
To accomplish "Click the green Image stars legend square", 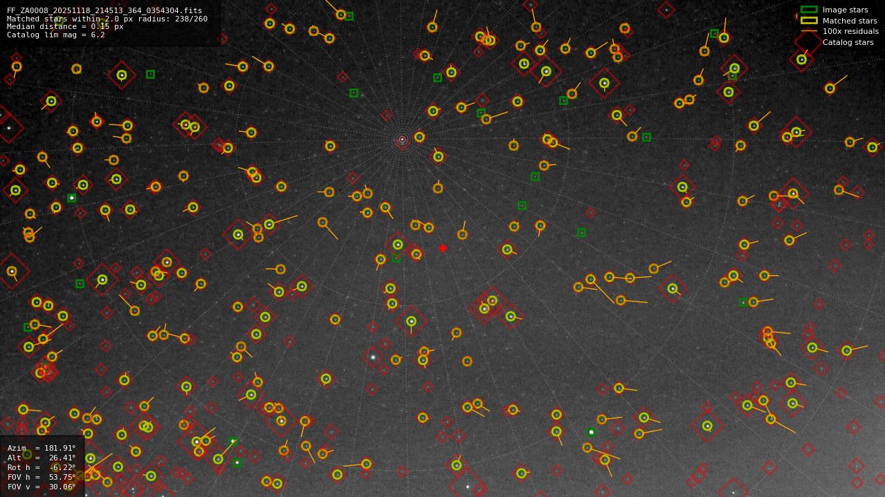I will pyautogui.click(x=809, y=10).
